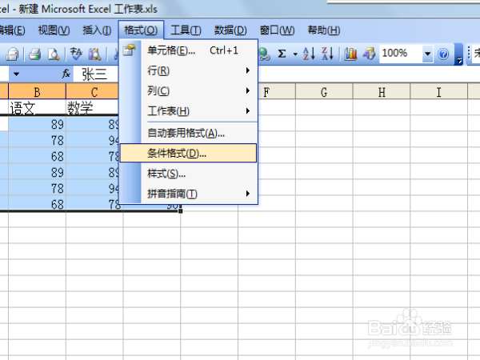The image size is (480, 360).
Task: Close the open 格式(O) menu
Action: [x=141, y=30]
